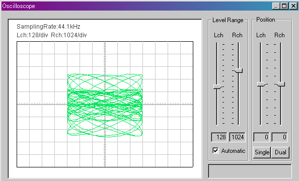Click the Position Rch slider thumb
The image size is (299, 181).
click(281, 84)
